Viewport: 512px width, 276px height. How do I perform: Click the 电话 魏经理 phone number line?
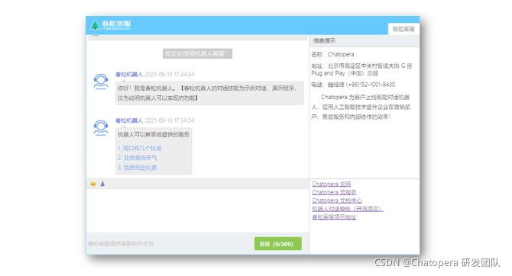[353, 85]
